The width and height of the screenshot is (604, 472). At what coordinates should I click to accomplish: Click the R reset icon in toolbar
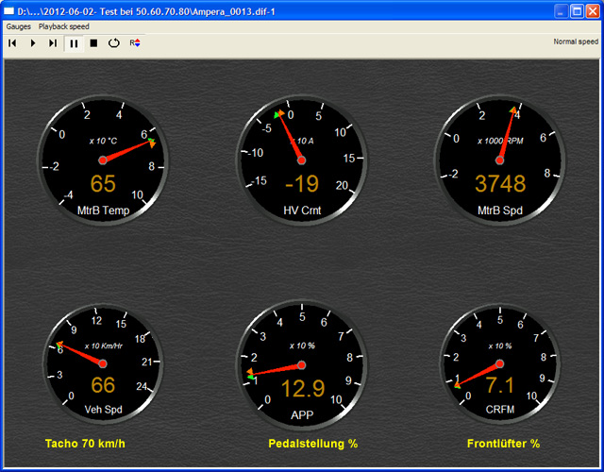click(x=135, y=42)
